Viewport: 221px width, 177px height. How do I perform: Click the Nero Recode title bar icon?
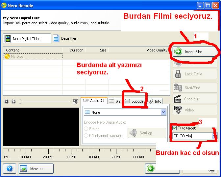pyautogui.click(x=4, y=5)
